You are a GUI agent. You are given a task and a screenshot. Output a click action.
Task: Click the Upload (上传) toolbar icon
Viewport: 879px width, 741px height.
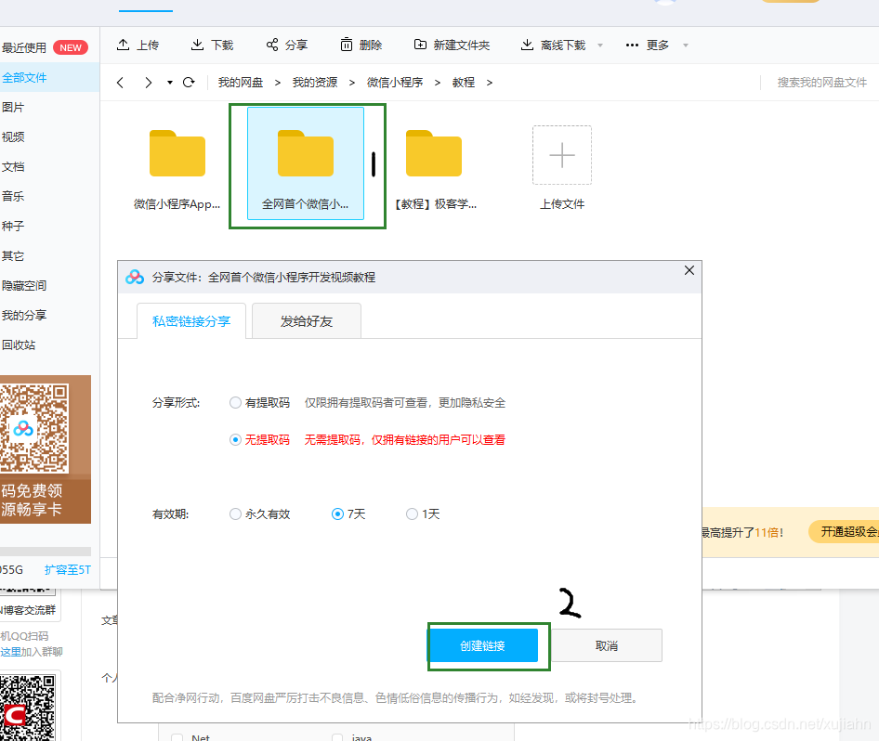click(123, 45)
